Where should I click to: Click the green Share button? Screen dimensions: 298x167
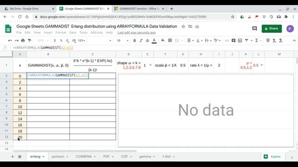[271, 29]
